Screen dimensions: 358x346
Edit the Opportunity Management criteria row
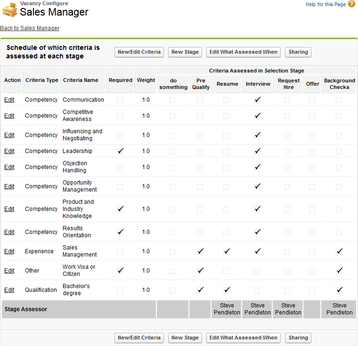9,186
